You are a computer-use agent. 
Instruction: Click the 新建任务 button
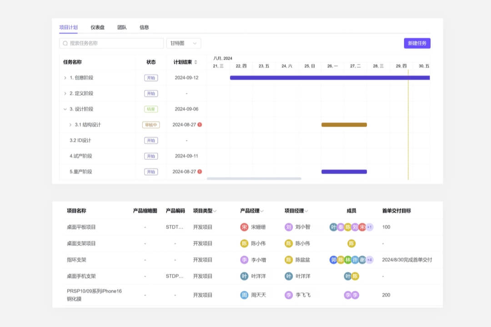[417, 43]
